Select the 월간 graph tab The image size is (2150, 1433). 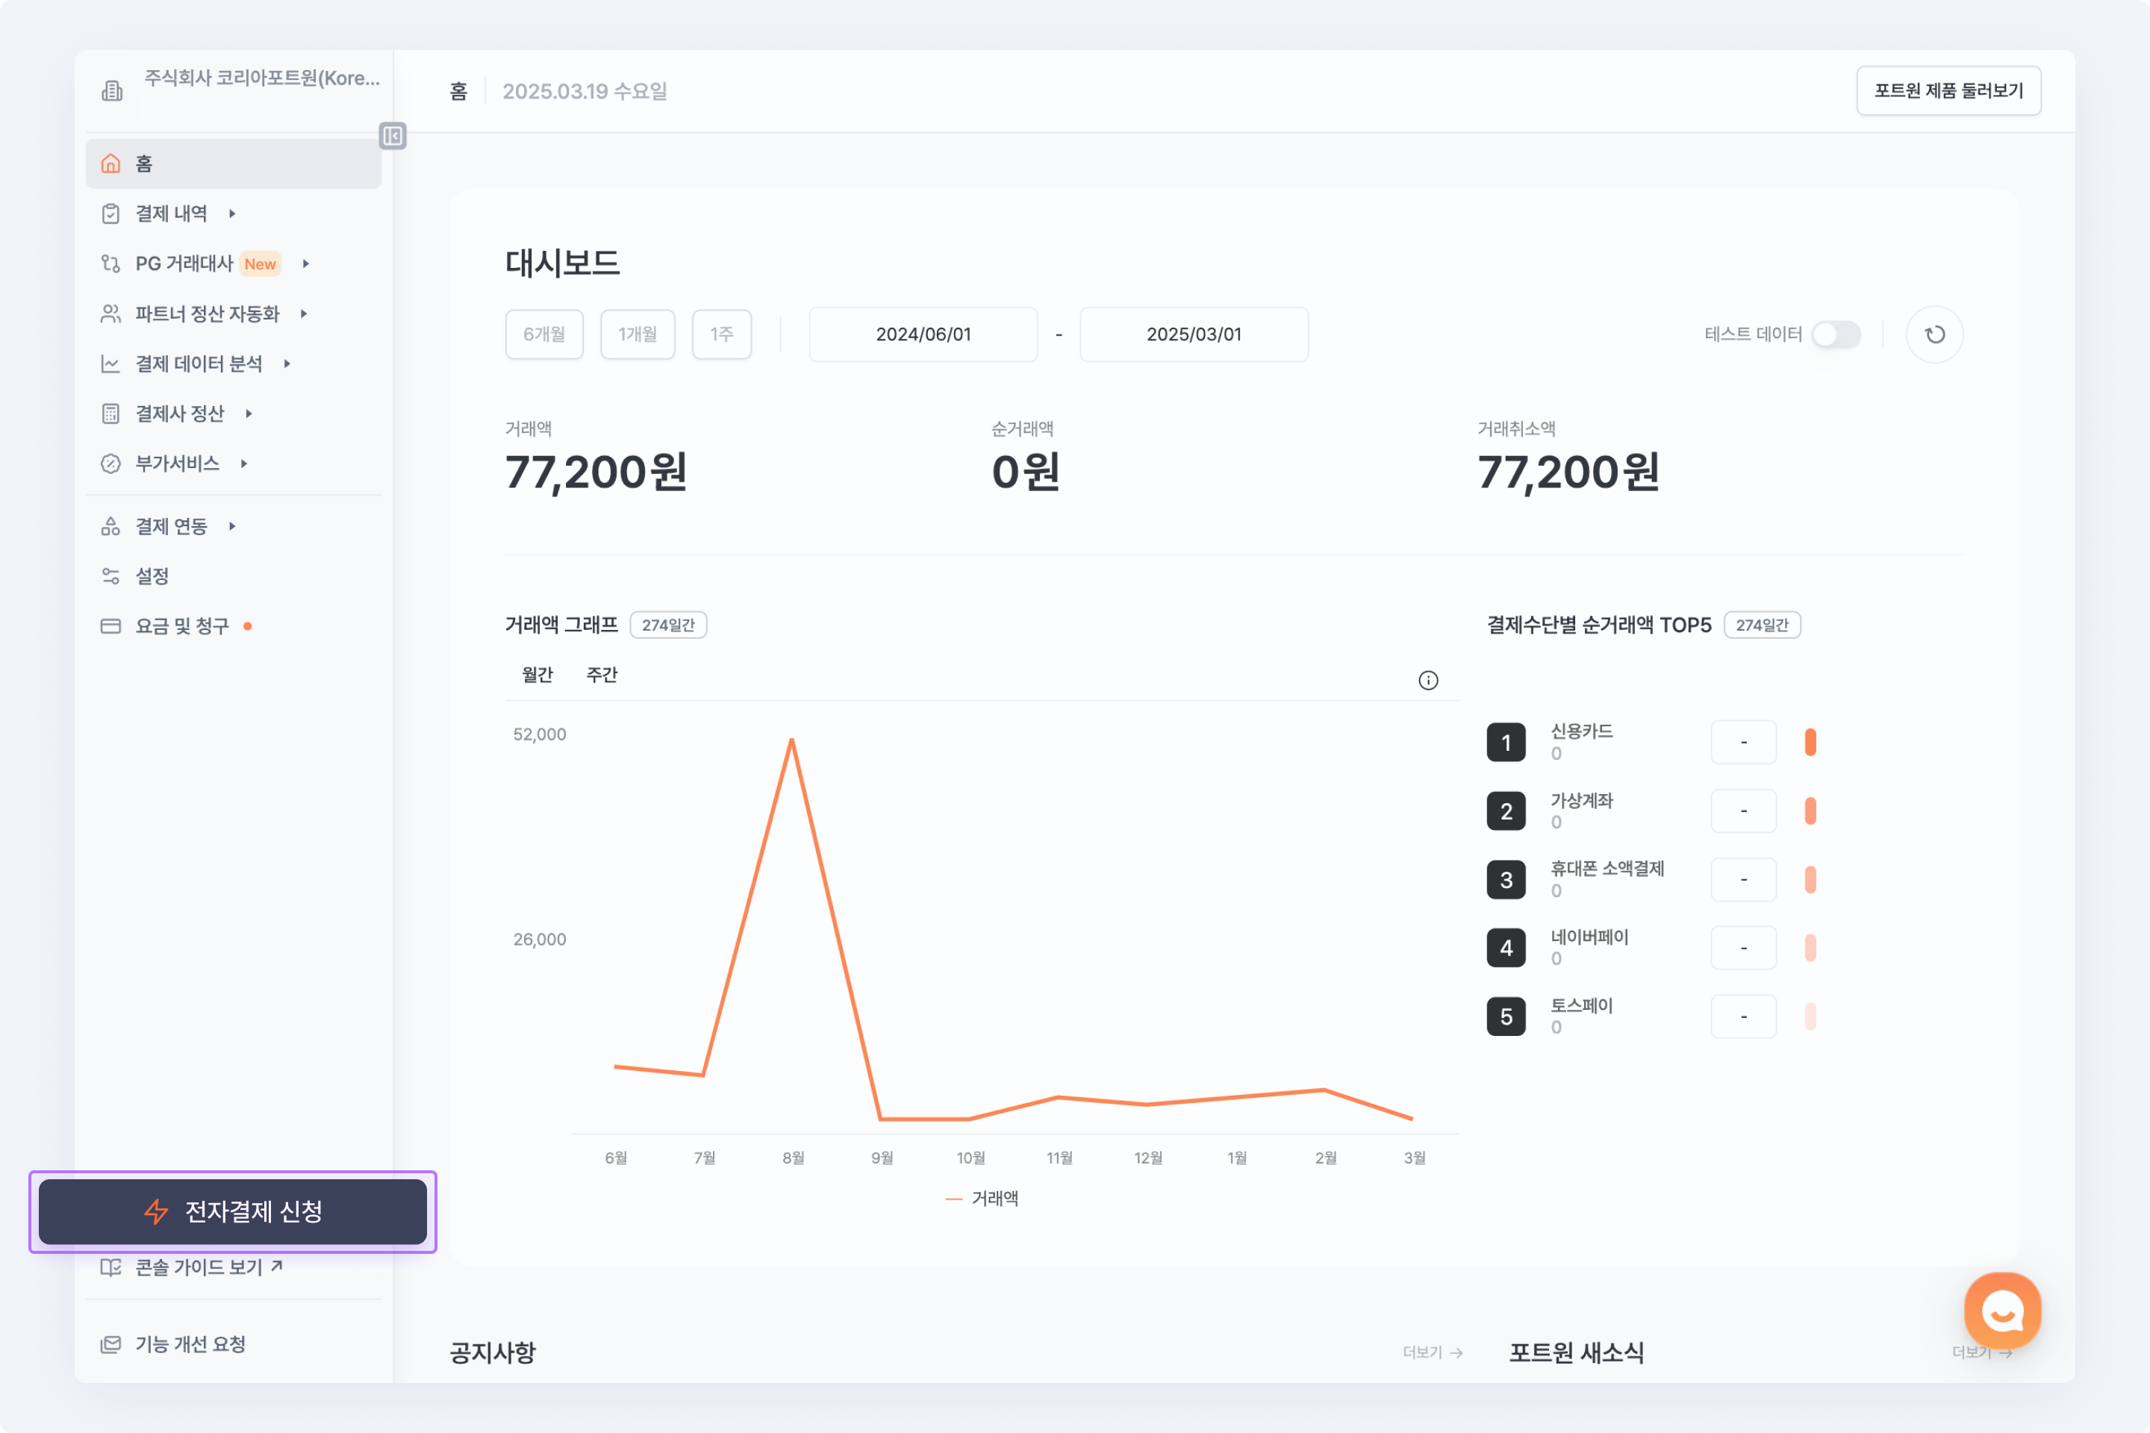tap(537, 675)
